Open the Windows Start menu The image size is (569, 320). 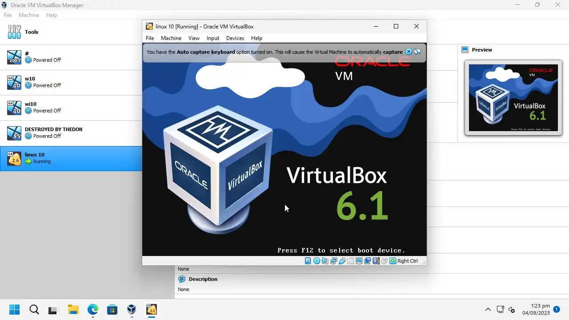(14, 310)
